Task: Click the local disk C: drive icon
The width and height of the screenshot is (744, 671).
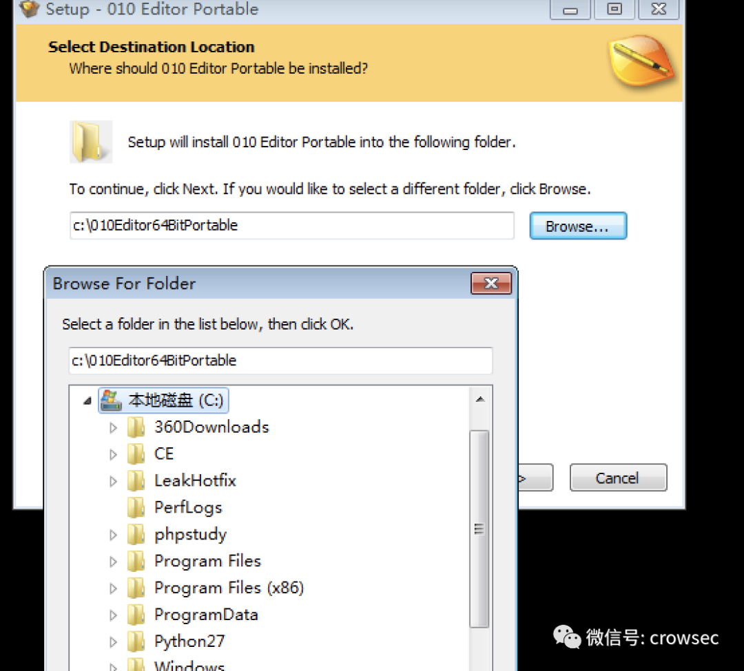Action: (112, 401)
